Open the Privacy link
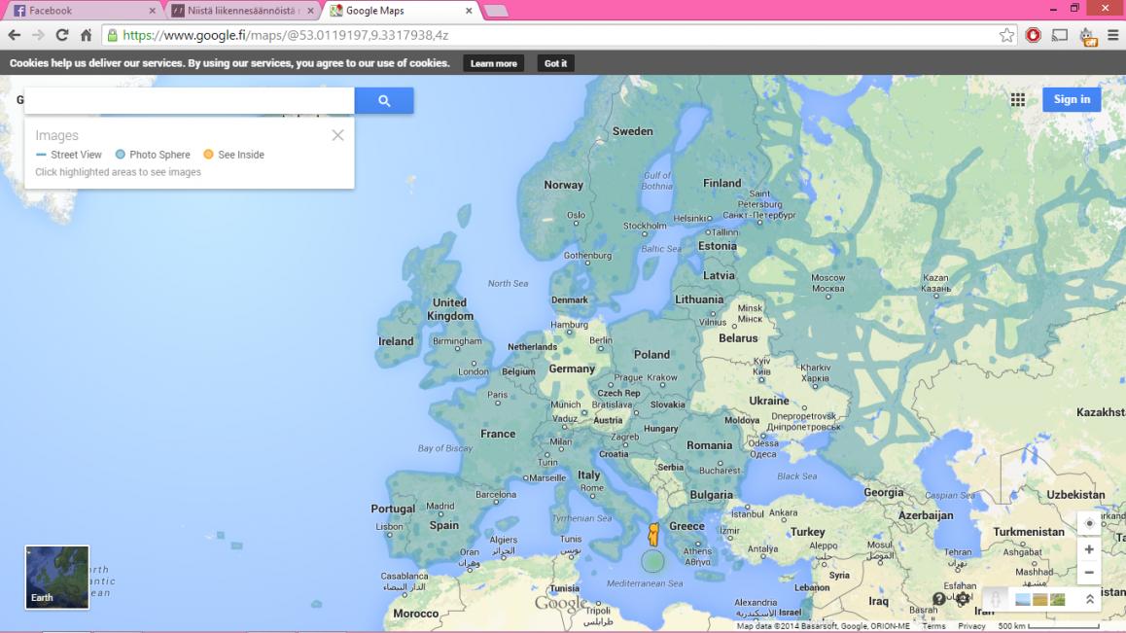1126x633 pixels. (x=970, y=626)
